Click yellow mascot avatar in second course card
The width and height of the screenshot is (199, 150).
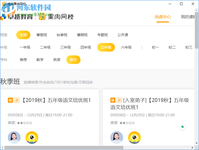pos(134,138)
